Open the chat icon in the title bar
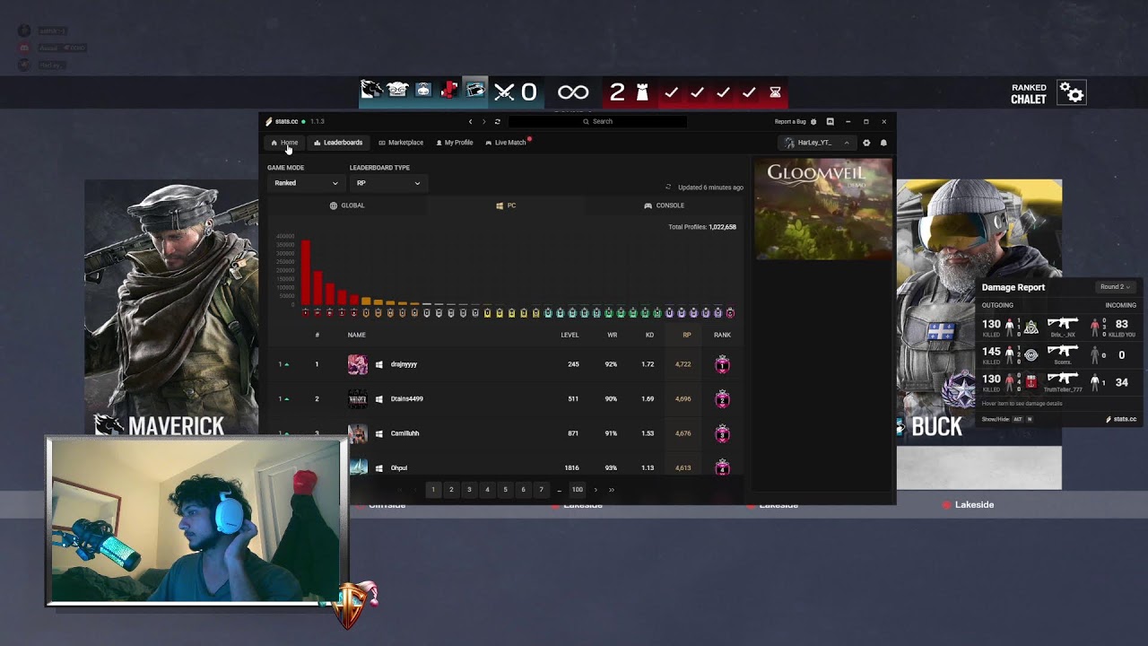The image size is (1148, 646). click(x=830, y=121)
